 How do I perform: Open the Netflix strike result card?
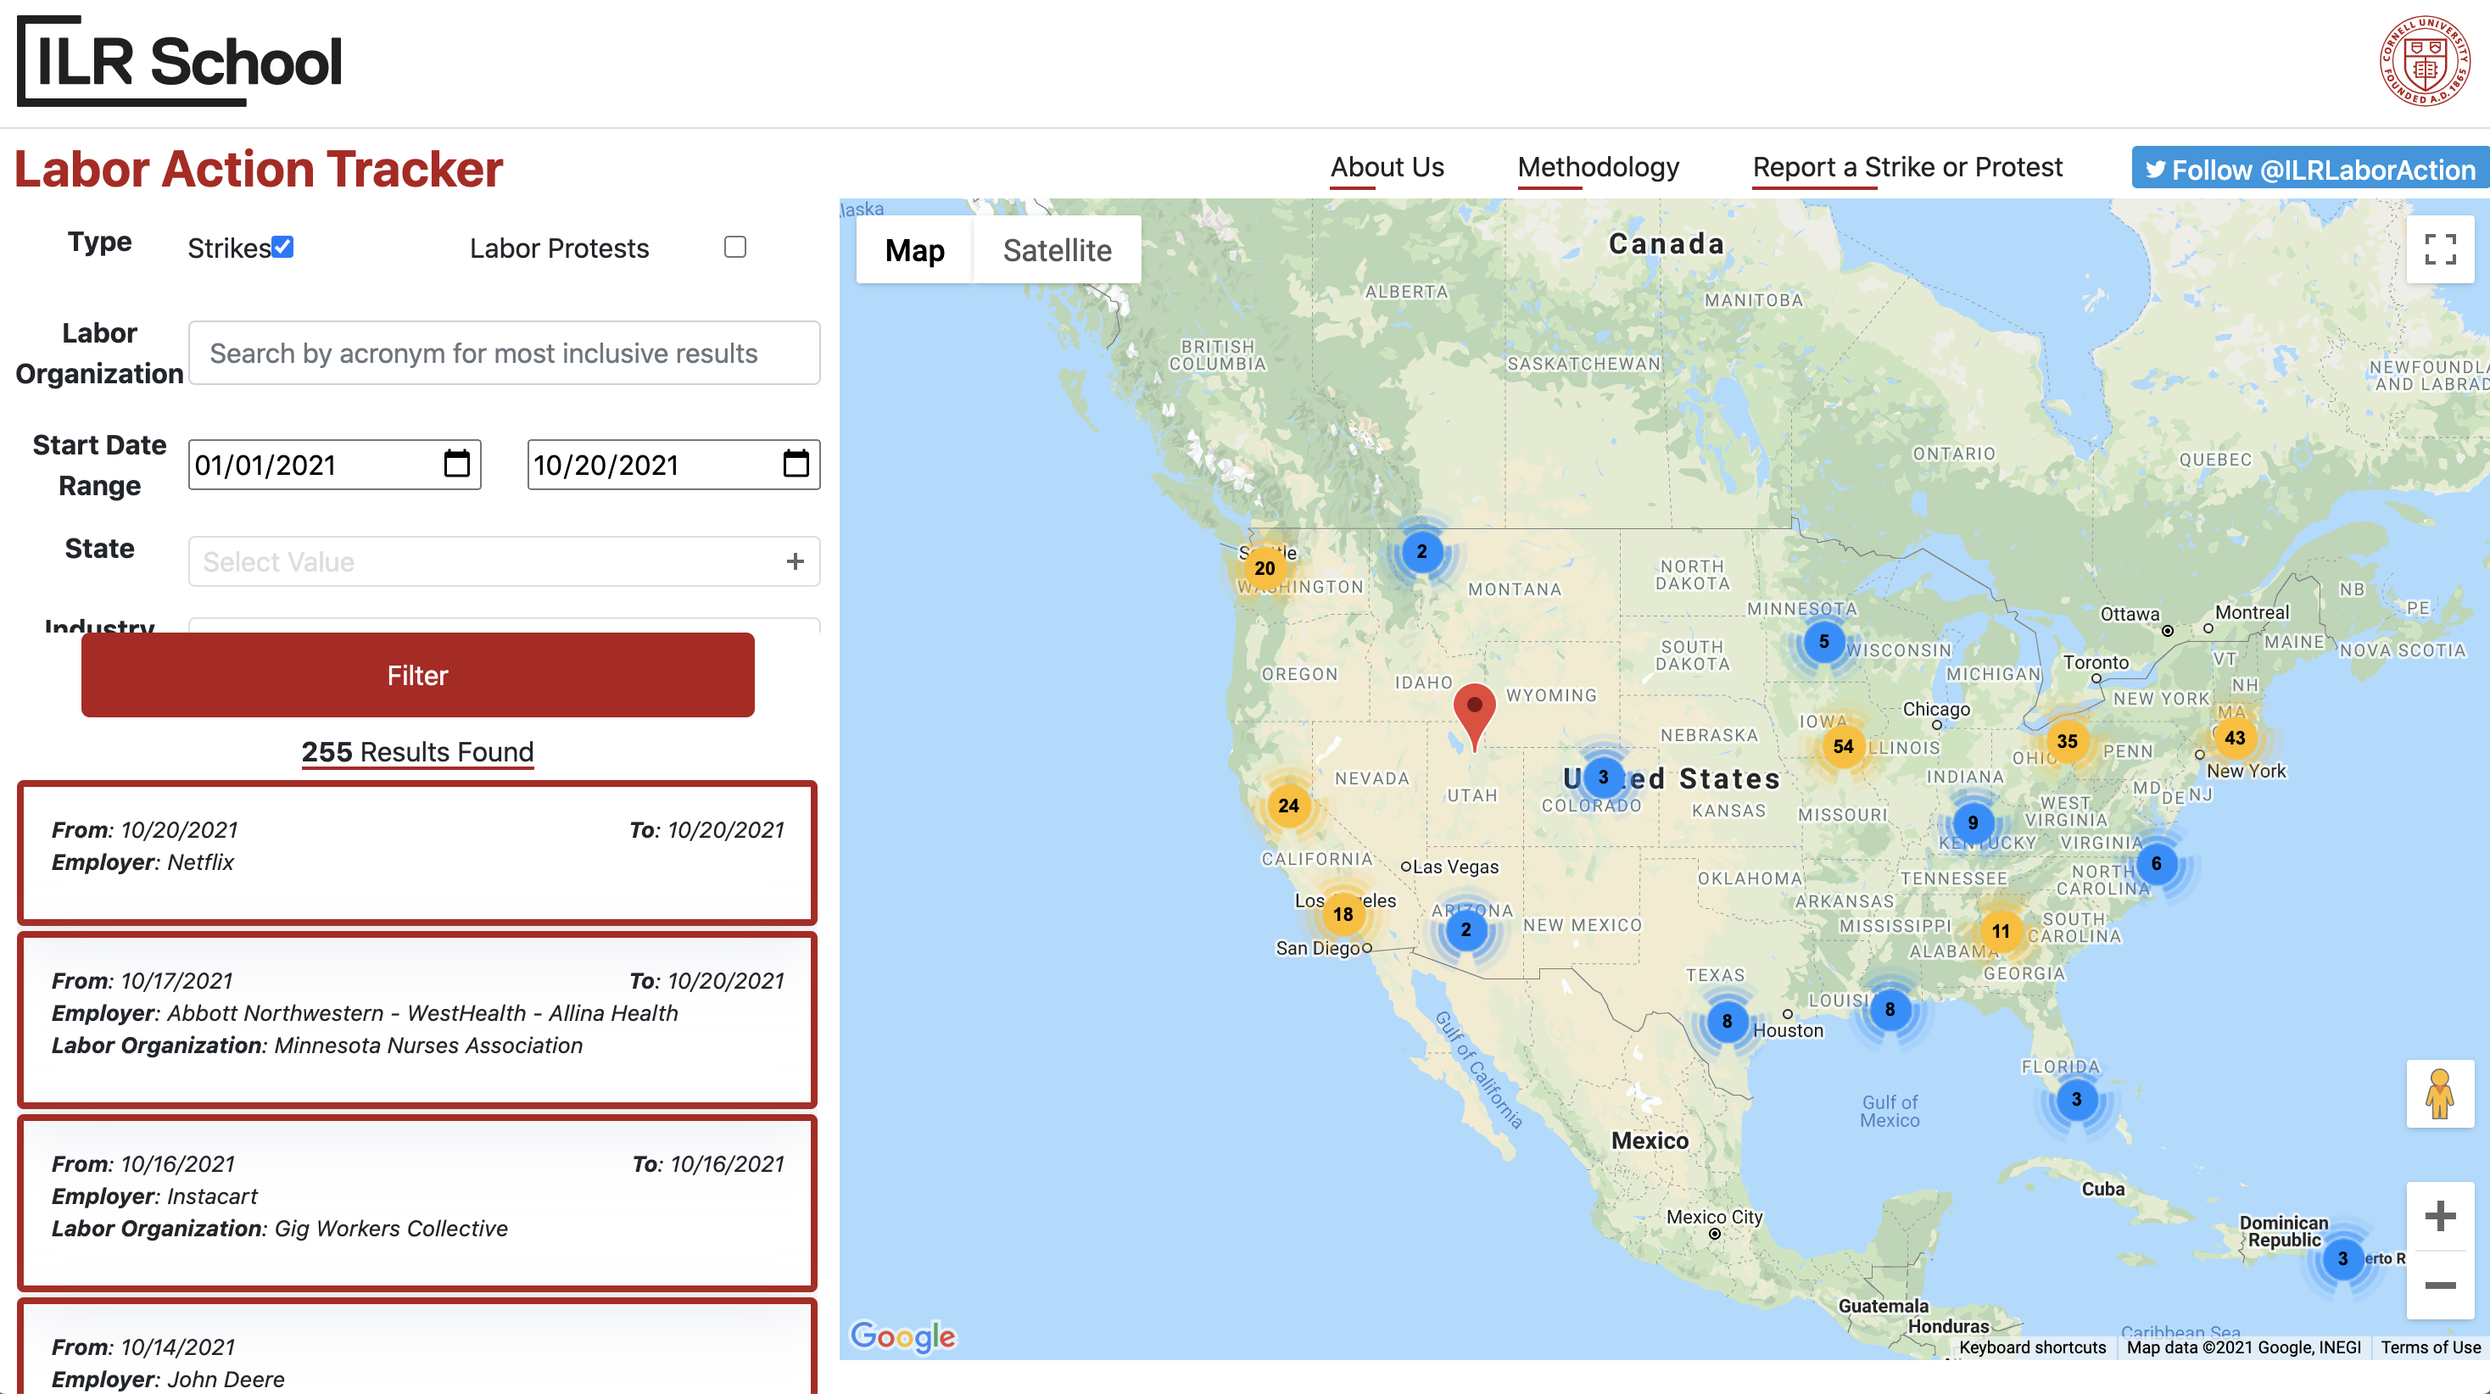[x=417, y=853]
